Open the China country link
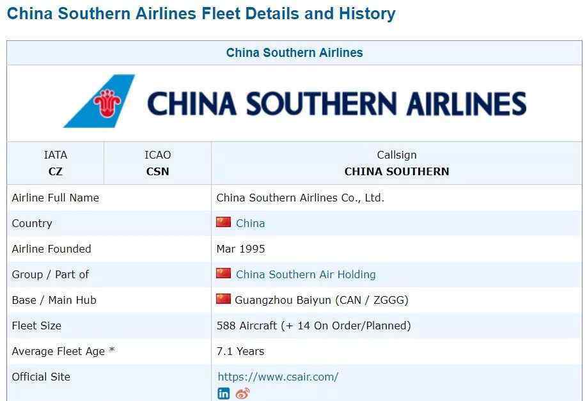The image size is (587, 401). click(x=250, y=223)
